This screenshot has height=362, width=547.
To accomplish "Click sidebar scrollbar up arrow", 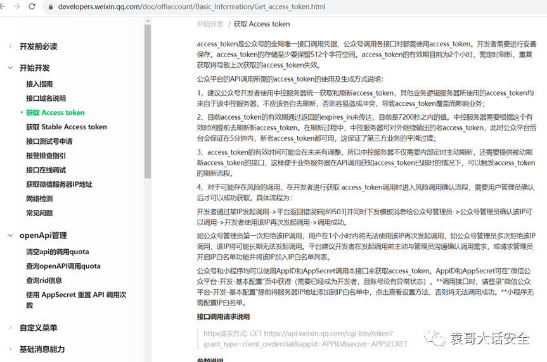I will pyautogui.click(x=148, y=22).
